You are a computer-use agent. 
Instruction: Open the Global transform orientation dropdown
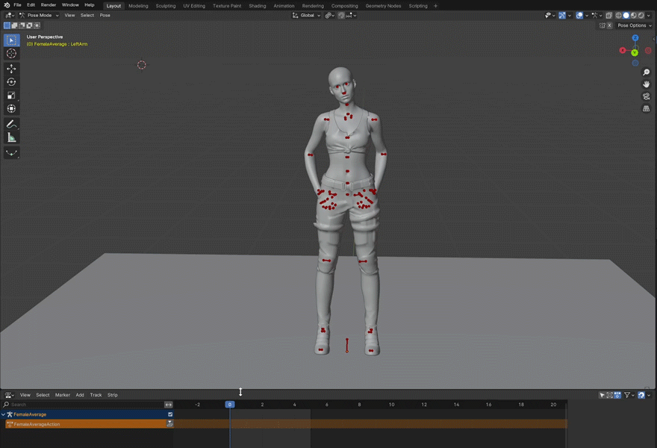click(306, 15)
